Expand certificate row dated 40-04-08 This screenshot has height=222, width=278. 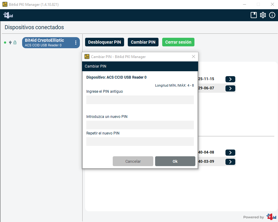tap(230, 153)
